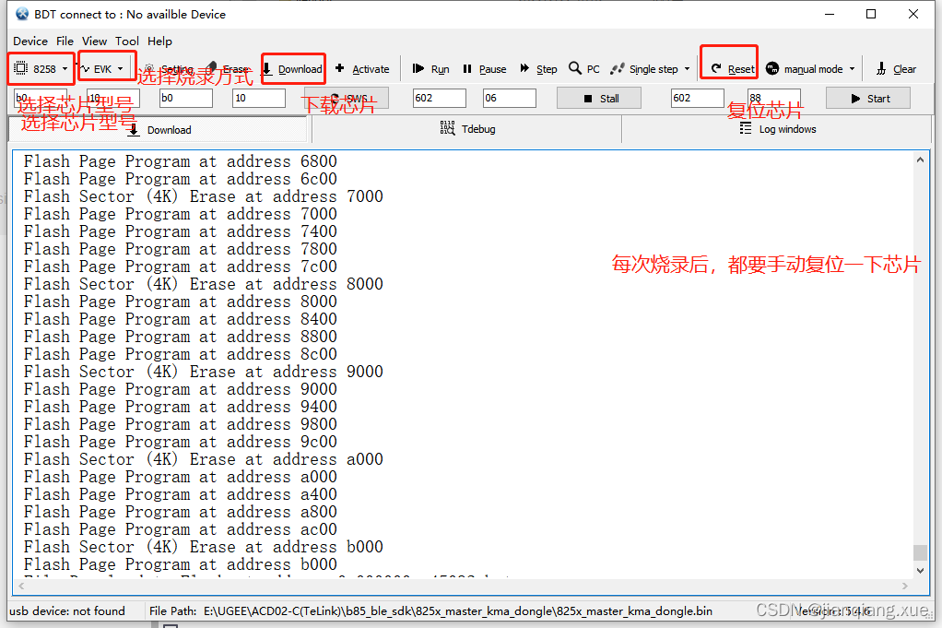The image size is (942, 628).
Task: Minimize the BDT window
Action: point(830,14)
